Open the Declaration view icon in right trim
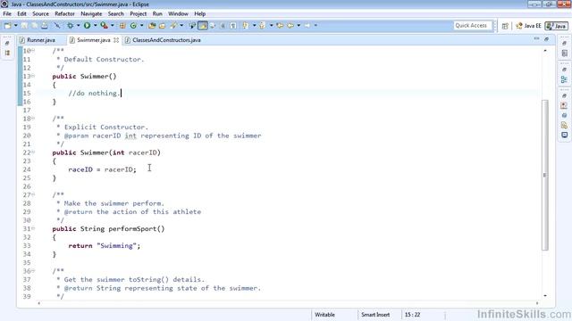Viewport: 572px width, 321px height. [x=564, y=125]
